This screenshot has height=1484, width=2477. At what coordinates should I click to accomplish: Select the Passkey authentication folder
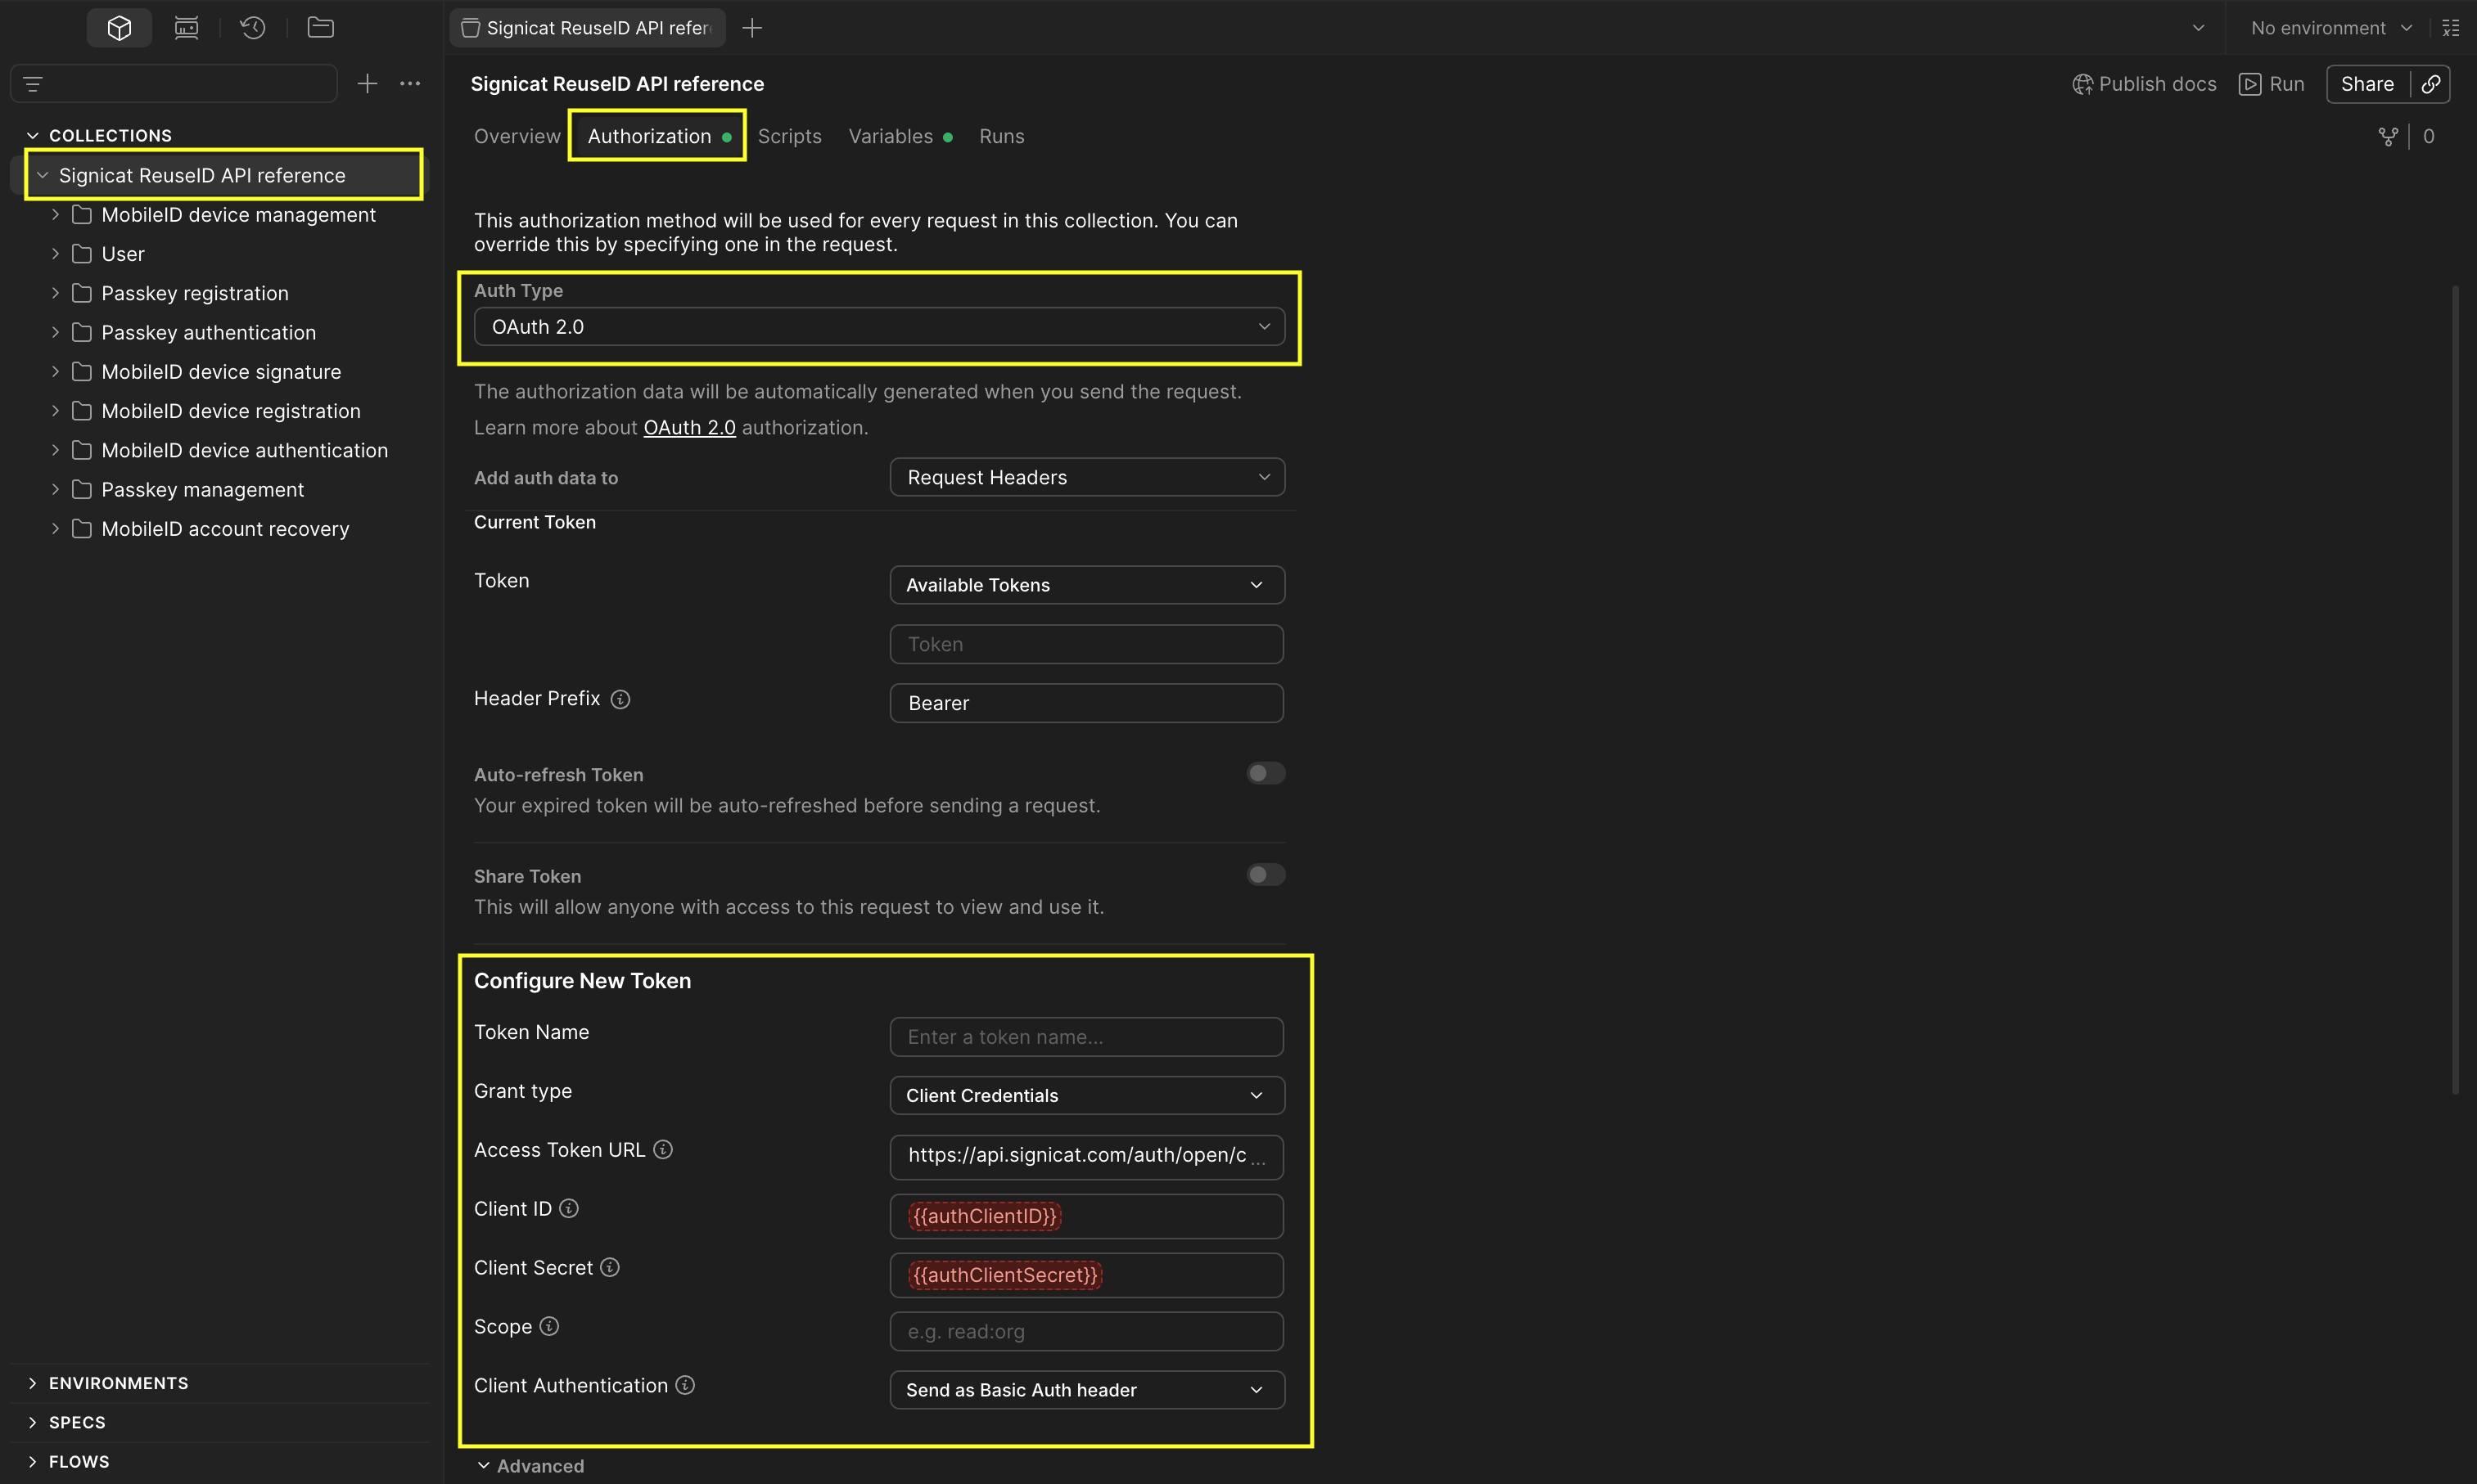208,333
